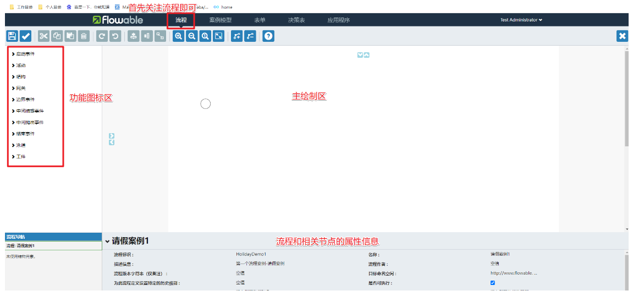Viewport: 633px width, 296px height.
Task: Open the 个人目录 bookmark folder
Action: (49, 7)
